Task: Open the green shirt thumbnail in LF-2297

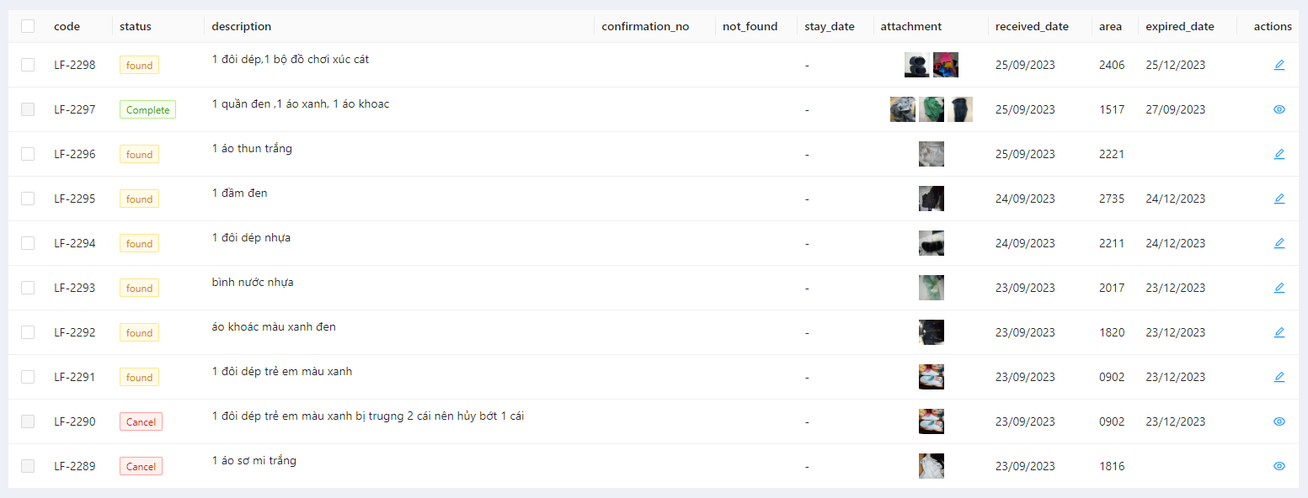Action: pyautogui.click(x=932, y=109)
